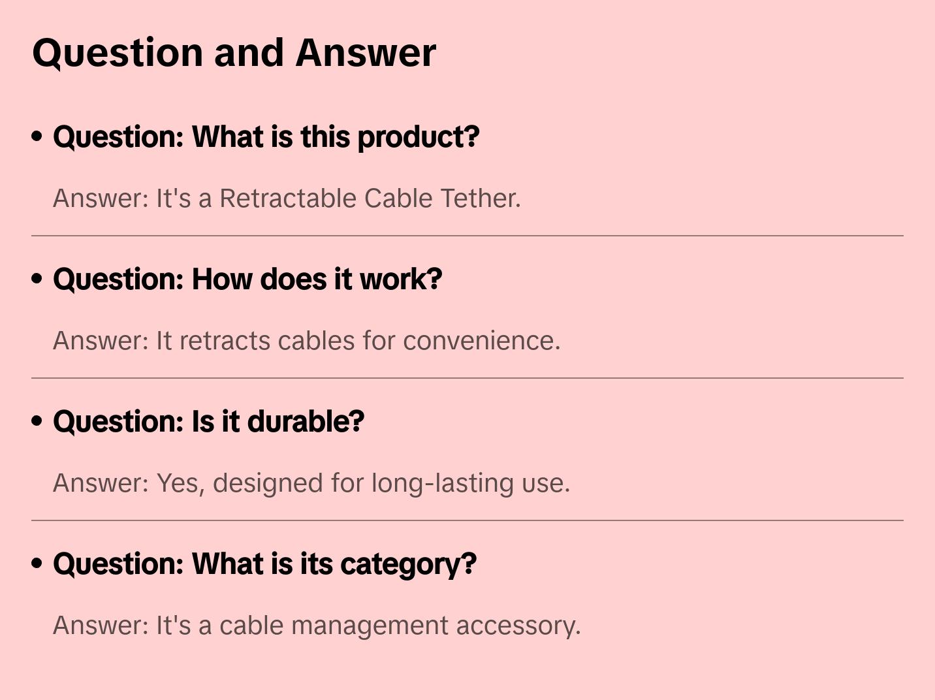Click the phrase 'cable management accessory'
Viewport: 935px width, 700px height.
point(398,626)
